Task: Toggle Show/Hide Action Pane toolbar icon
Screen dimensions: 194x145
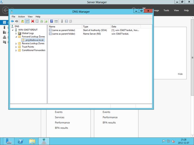Action: pyautogui.click(x=56, y=21)
